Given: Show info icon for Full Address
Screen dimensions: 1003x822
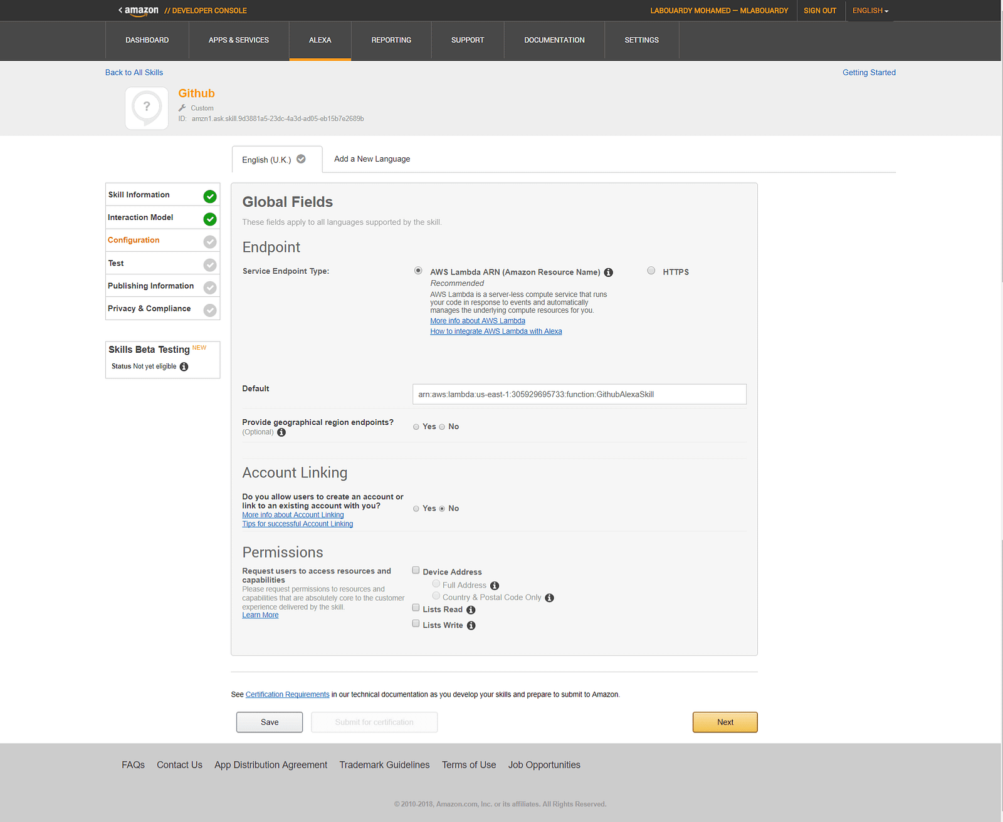Looking at the screenshot, I should pos(495,586).
